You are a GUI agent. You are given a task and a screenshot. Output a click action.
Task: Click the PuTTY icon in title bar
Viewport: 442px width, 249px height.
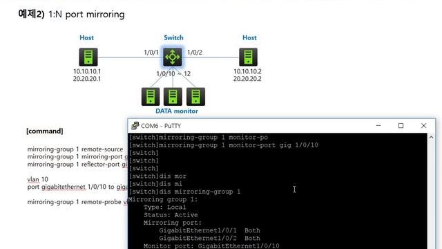point(135,126)
